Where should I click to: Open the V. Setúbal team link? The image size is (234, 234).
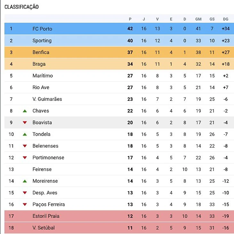tap(44, 228)
